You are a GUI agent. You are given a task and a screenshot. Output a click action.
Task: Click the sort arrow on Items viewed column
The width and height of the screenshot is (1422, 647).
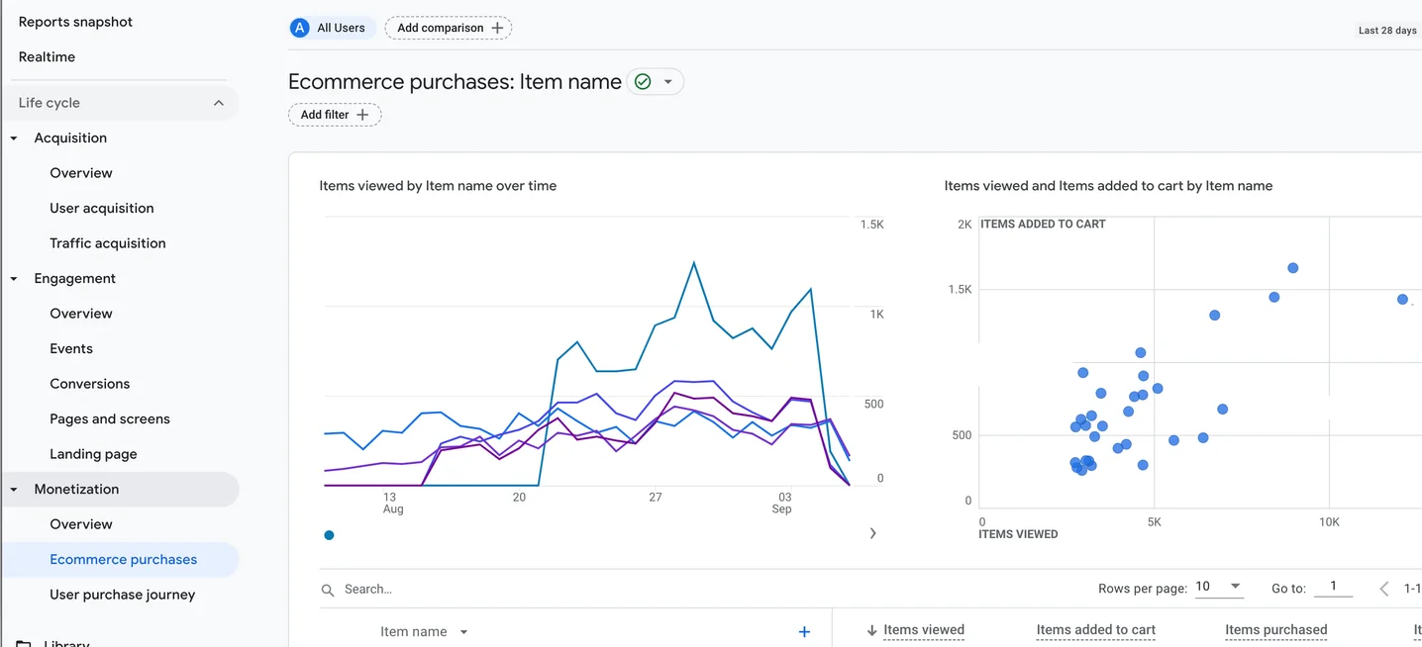coord(871,630)
